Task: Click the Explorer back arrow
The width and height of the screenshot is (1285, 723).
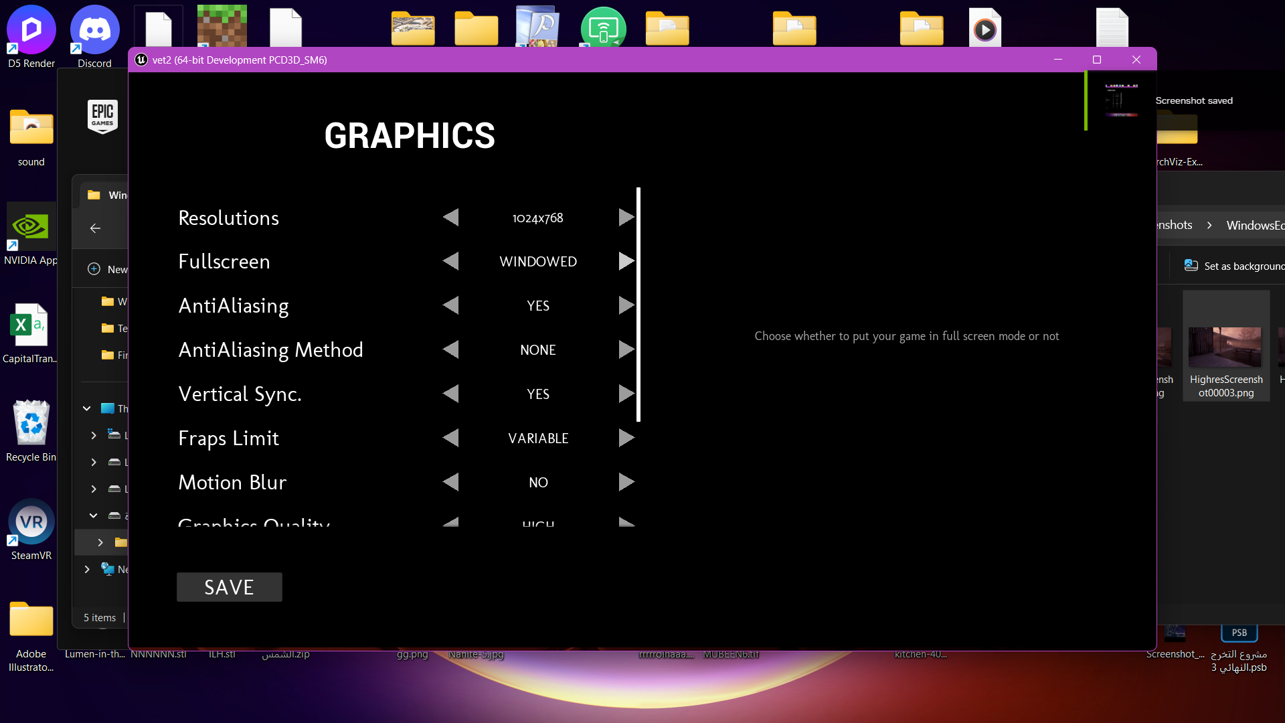Action: pyautogui.click(x=95, y=228)
